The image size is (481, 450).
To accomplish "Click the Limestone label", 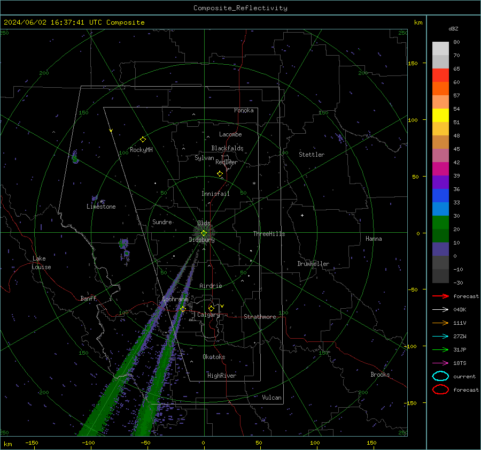I will [x=101, y=207].
